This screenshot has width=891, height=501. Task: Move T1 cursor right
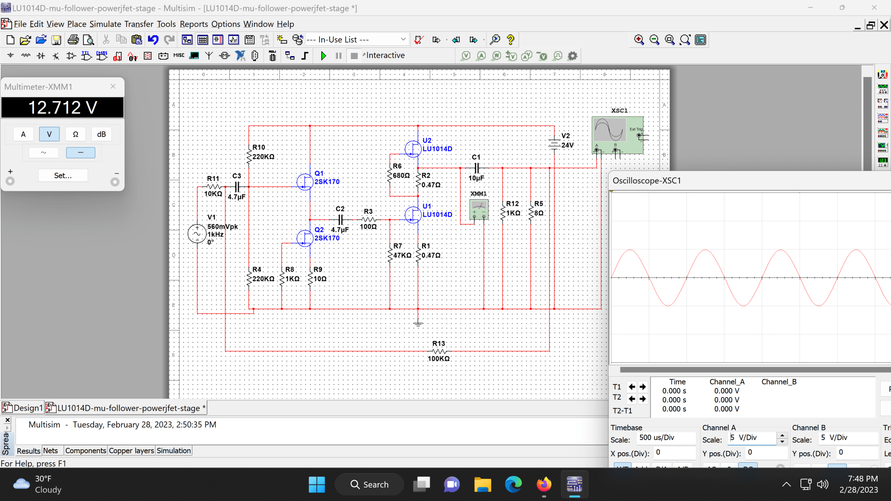coord(643,387)
